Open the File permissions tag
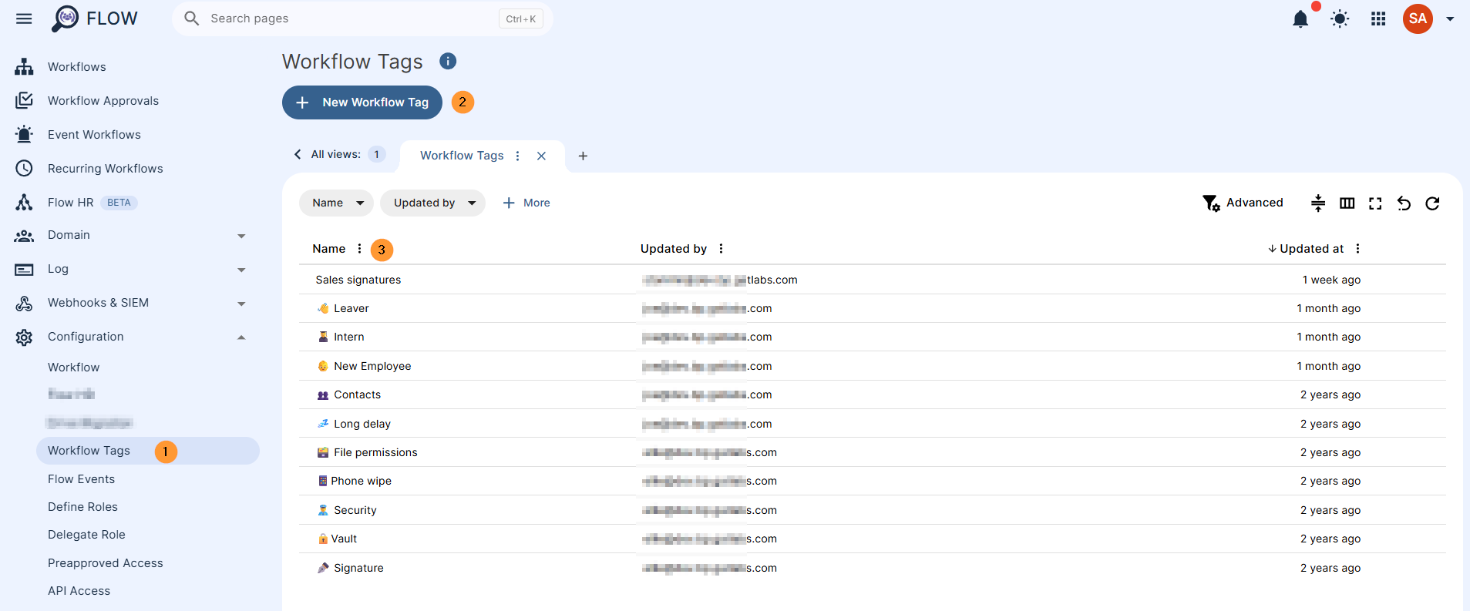The width and height of the screenshot is (1470, 611). pyautogui.click(x=872, y=452)
